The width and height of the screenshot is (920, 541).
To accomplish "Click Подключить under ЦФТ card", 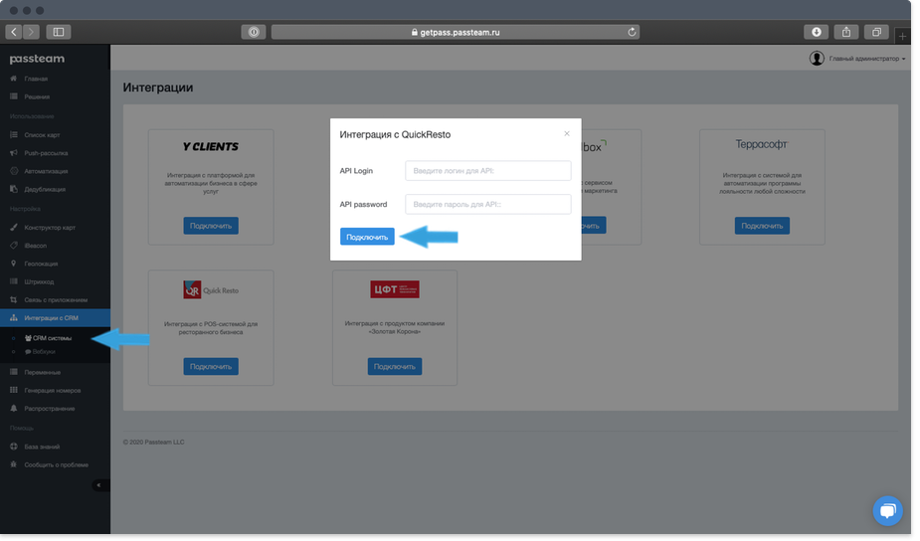I will pyautogui.click(x=395, y=367).
